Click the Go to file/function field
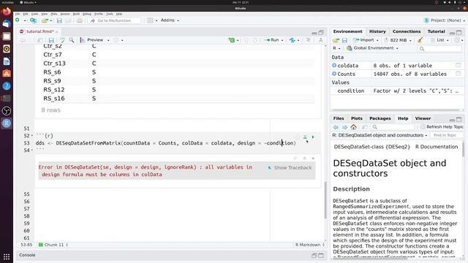This screenshot has height=263, width=468. (114, 20)
